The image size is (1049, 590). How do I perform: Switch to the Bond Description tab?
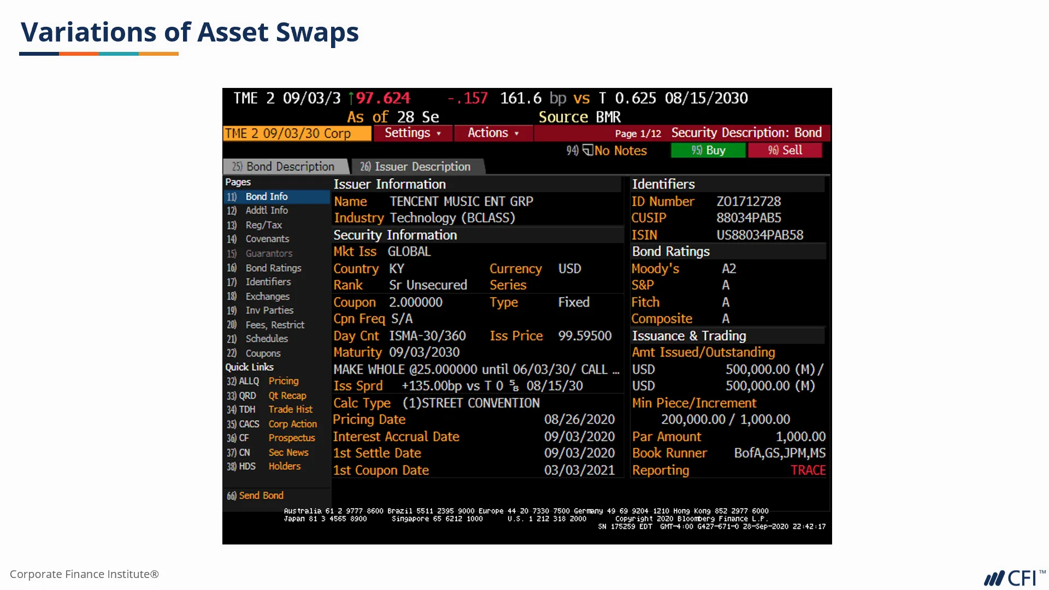[285, 167]
